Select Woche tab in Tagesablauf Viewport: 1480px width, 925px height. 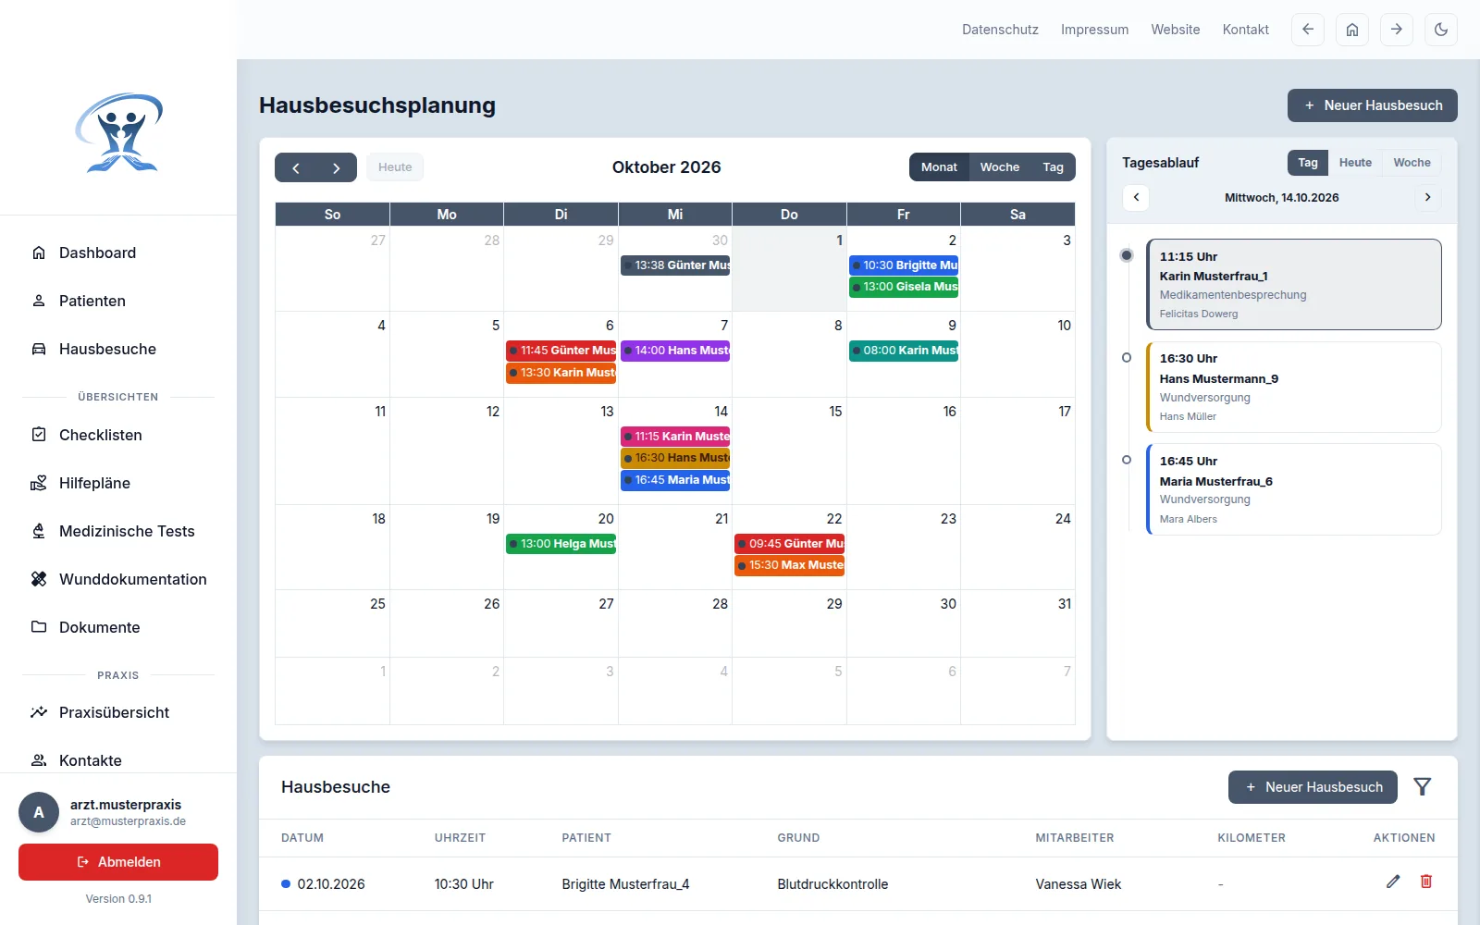pos(1412,163)
